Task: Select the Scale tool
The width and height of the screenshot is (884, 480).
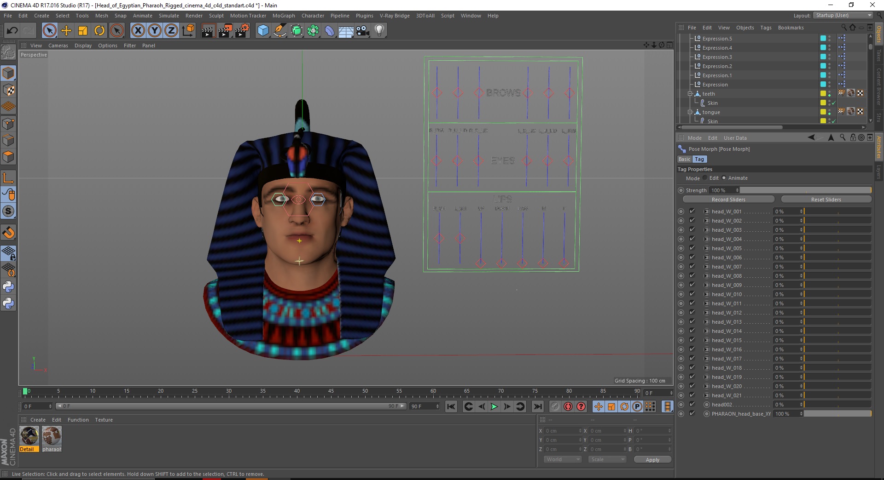Action: [83, 31]
